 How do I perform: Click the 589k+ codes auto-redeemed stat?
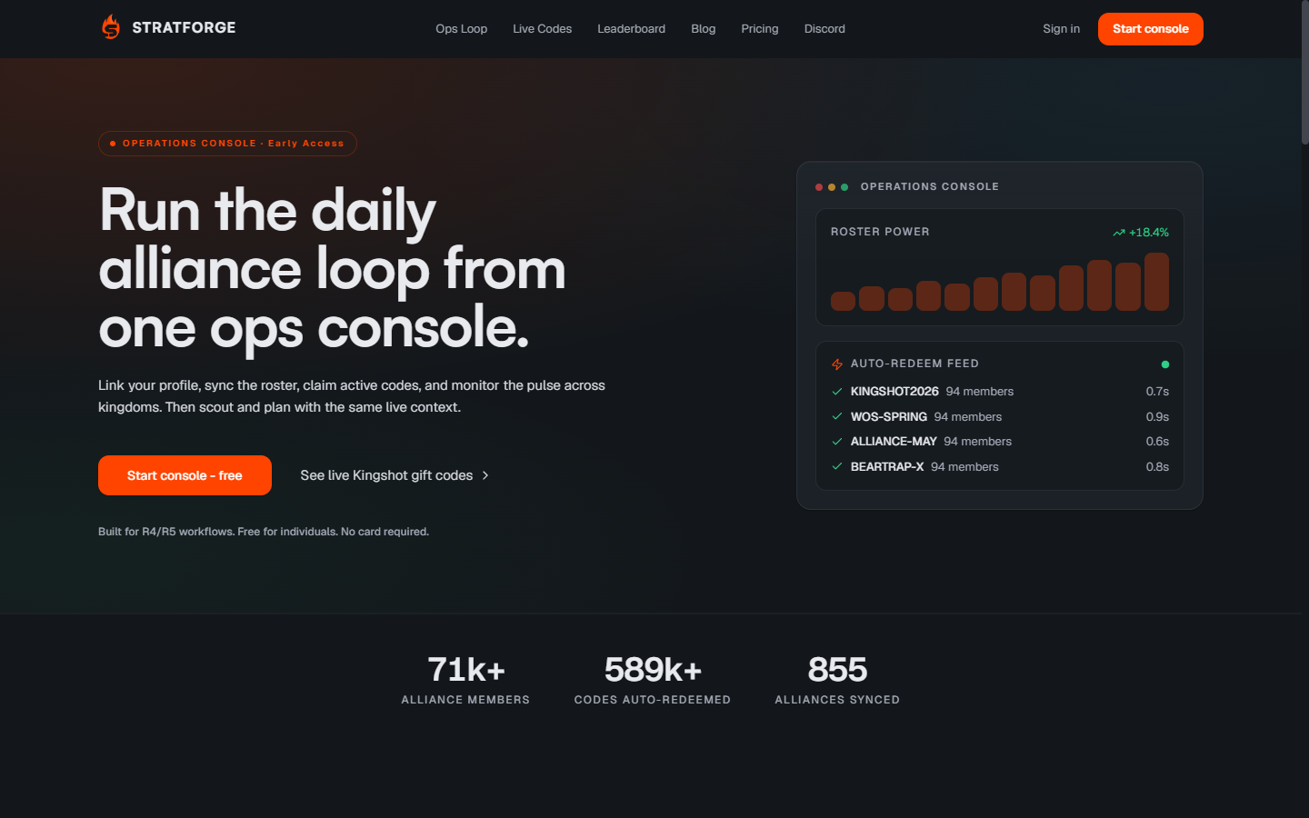[653, 680]
